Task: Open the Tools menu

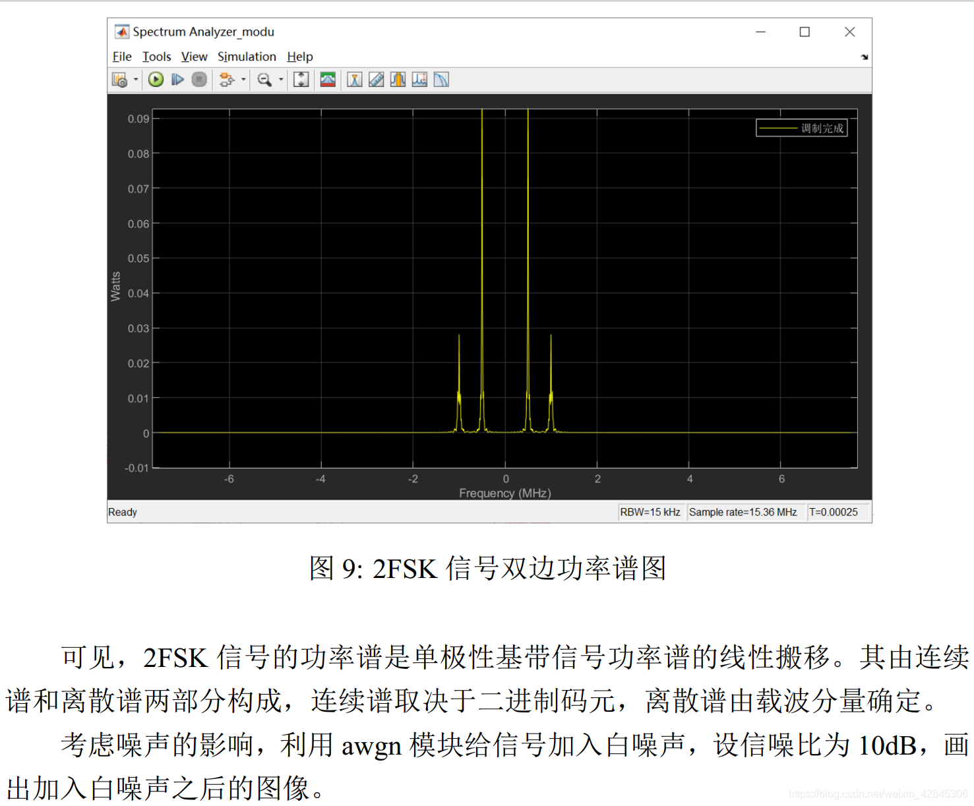Action: [156, 57]
